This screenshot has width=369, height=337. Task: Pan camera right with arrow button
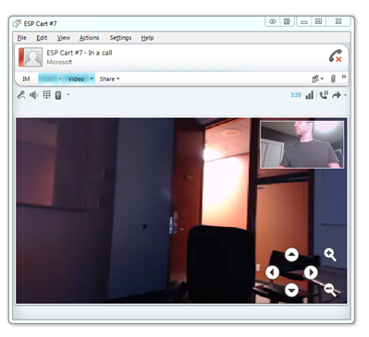tap(311, 272)
